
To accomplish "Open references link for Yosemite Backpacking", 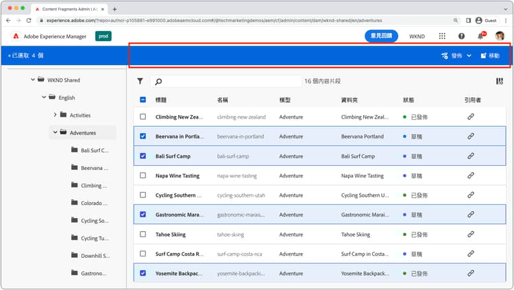I will [x=470, y=273].
